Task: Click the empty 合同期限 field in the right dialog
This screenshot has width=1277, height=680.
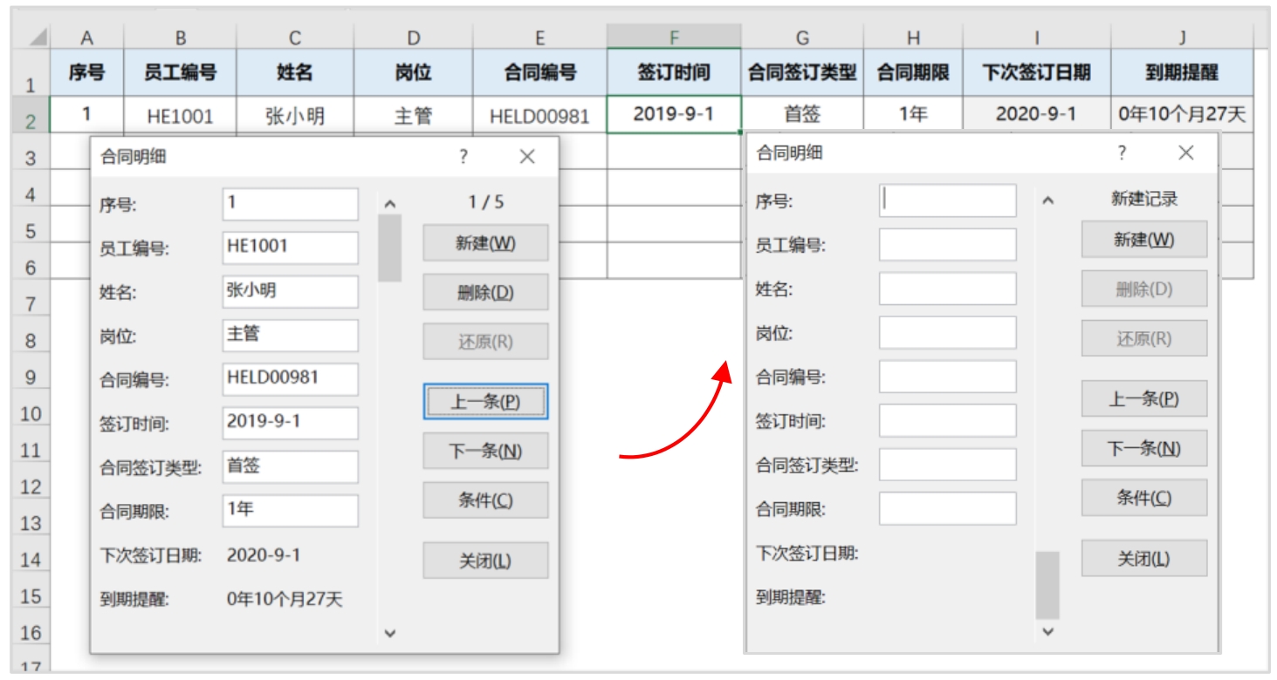Action: pos(947,508)
